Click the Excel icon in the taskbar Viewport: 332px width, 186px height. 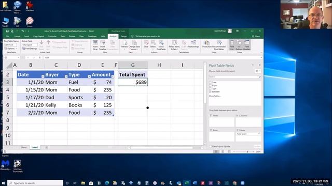point(187,183)
